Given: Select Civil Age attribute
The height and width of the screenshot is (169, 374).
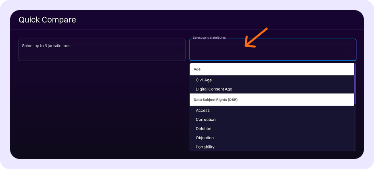Looking at the screenshot, I should 204,80.
